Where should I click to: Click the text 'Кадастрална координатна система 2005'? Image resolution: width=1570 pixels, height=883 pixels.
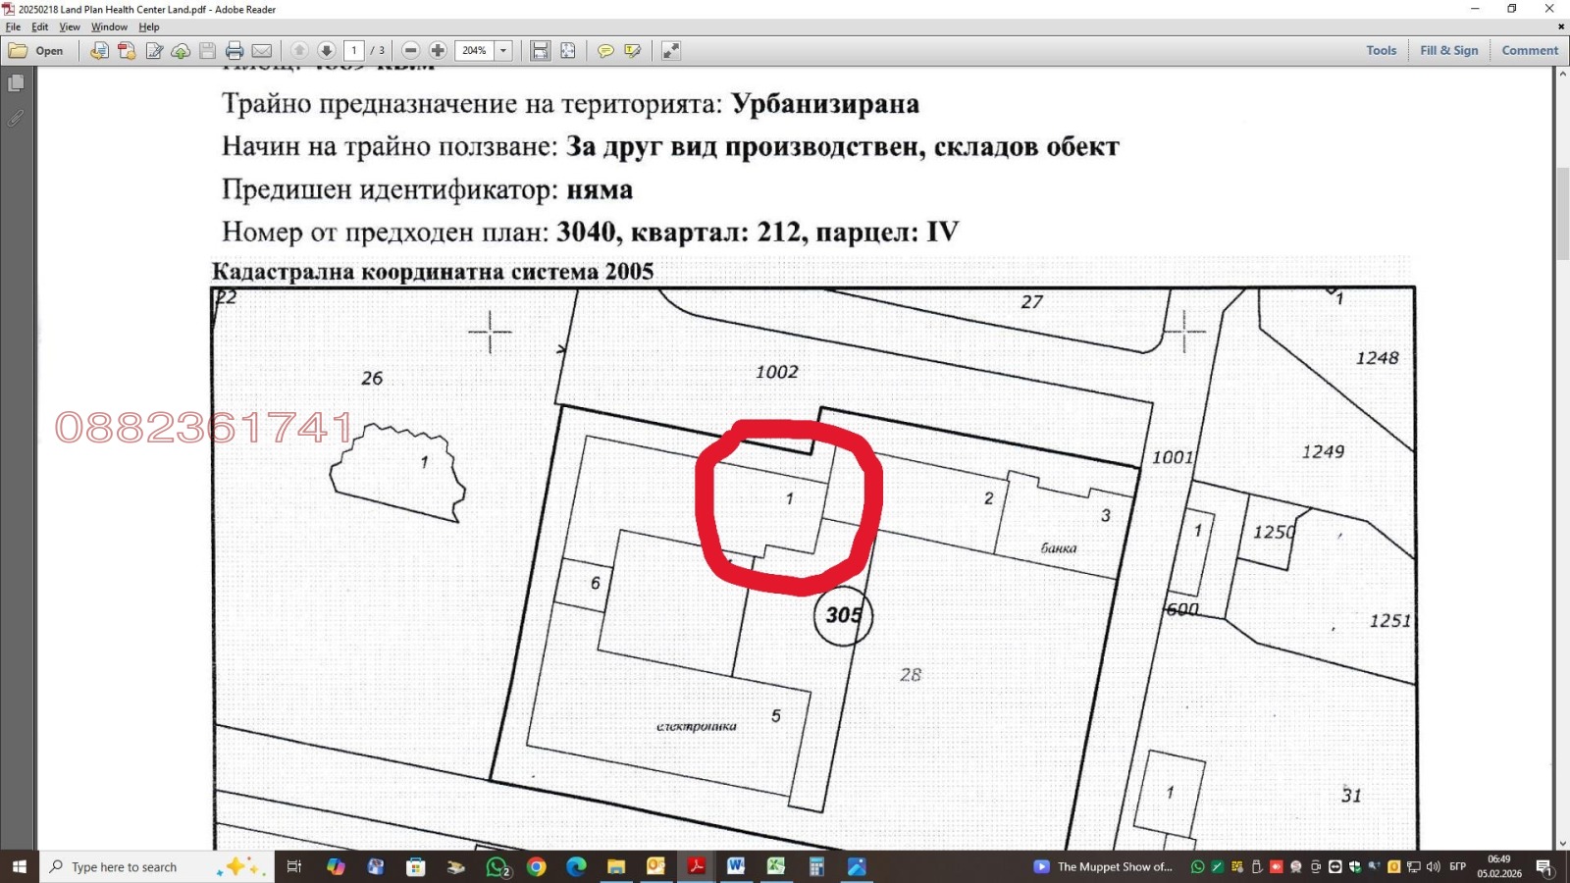point(433,272)
